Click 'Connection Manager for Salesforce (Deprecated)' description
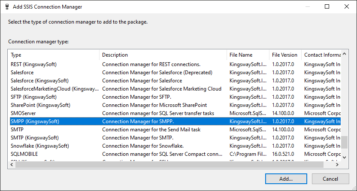 point(157,73)
